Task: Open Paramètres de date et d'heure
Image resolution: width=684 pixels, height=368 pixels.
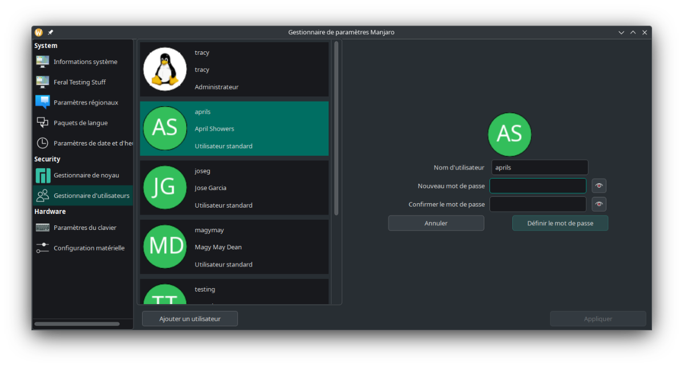Action: pyautogui.click(x=83, y=143)
